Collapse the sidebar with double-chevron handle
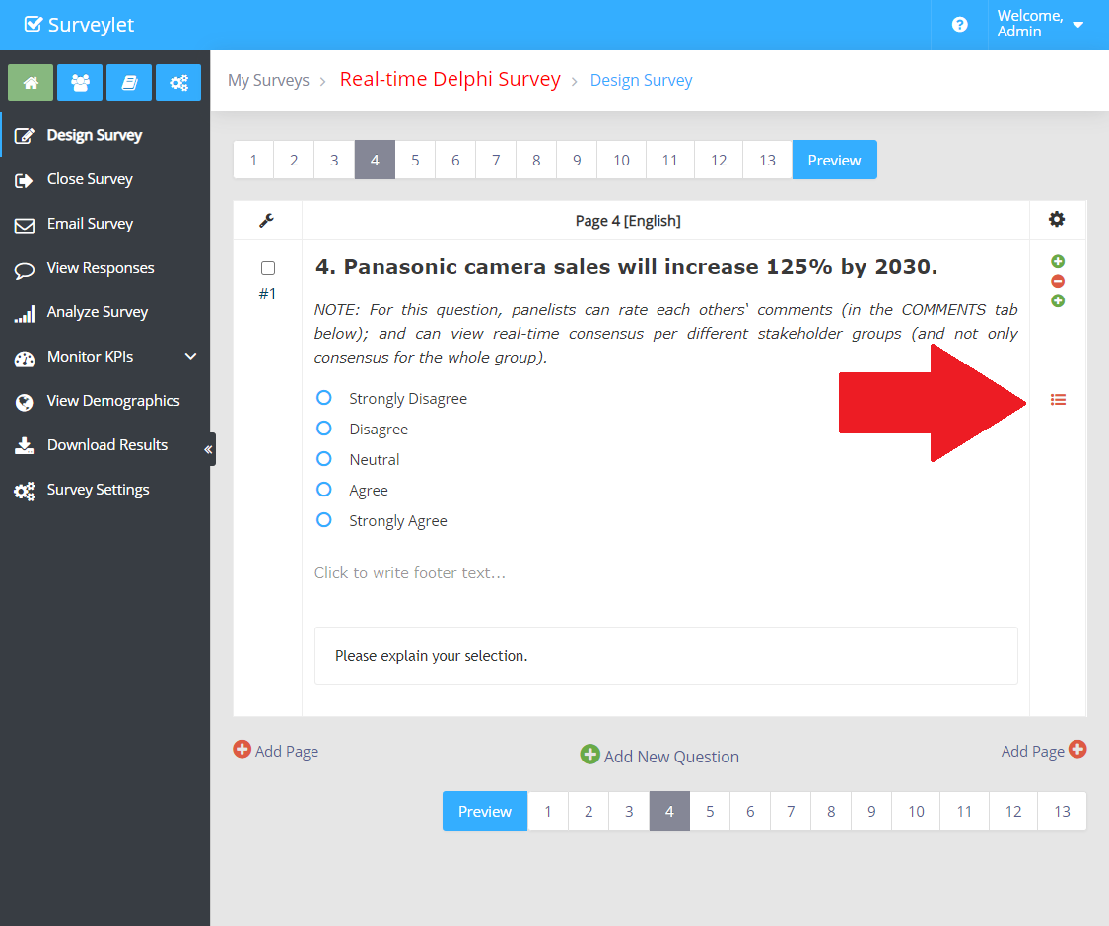The image size is (1109, 926). tap(208, 449)
